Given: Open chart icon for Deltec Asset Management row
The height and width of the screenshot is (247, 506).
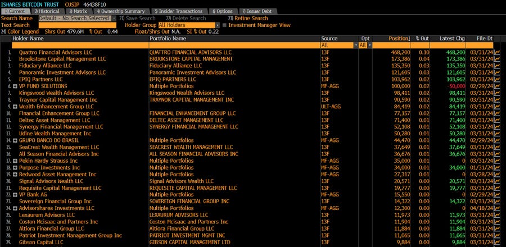Looking at the screenshot, I should tap(497, 120).
